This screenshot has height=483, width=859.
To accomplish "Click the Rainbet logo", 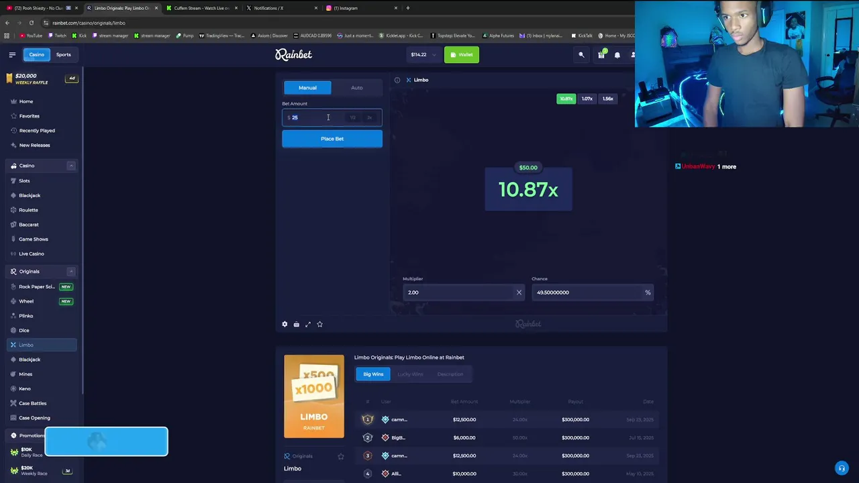I will [293, 54].
